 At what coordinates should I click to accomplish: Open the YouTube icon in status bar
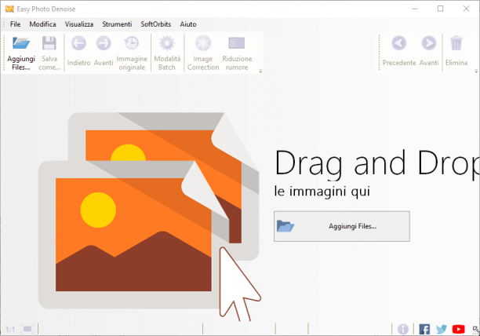(458, 329)
